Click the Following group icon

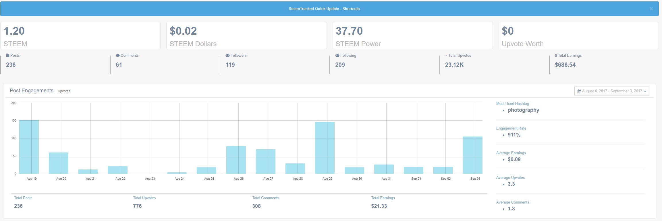coord(337,56)
